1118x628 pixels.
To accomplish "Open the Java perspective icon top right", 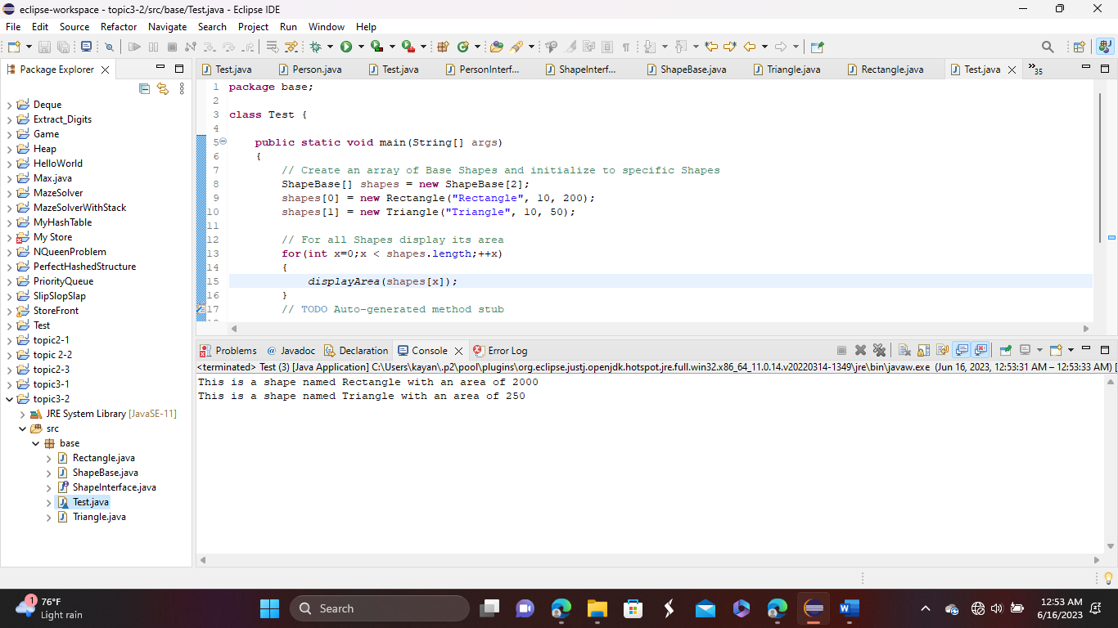I will 1107,47.
